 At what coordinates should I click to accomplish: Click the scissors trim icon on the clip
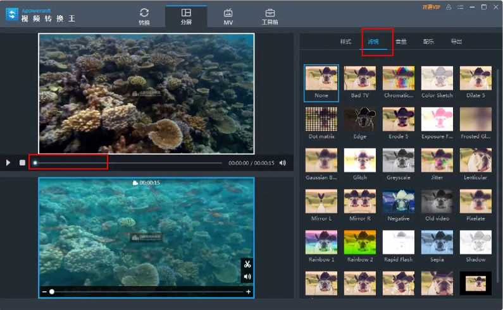tap(247, 265)
